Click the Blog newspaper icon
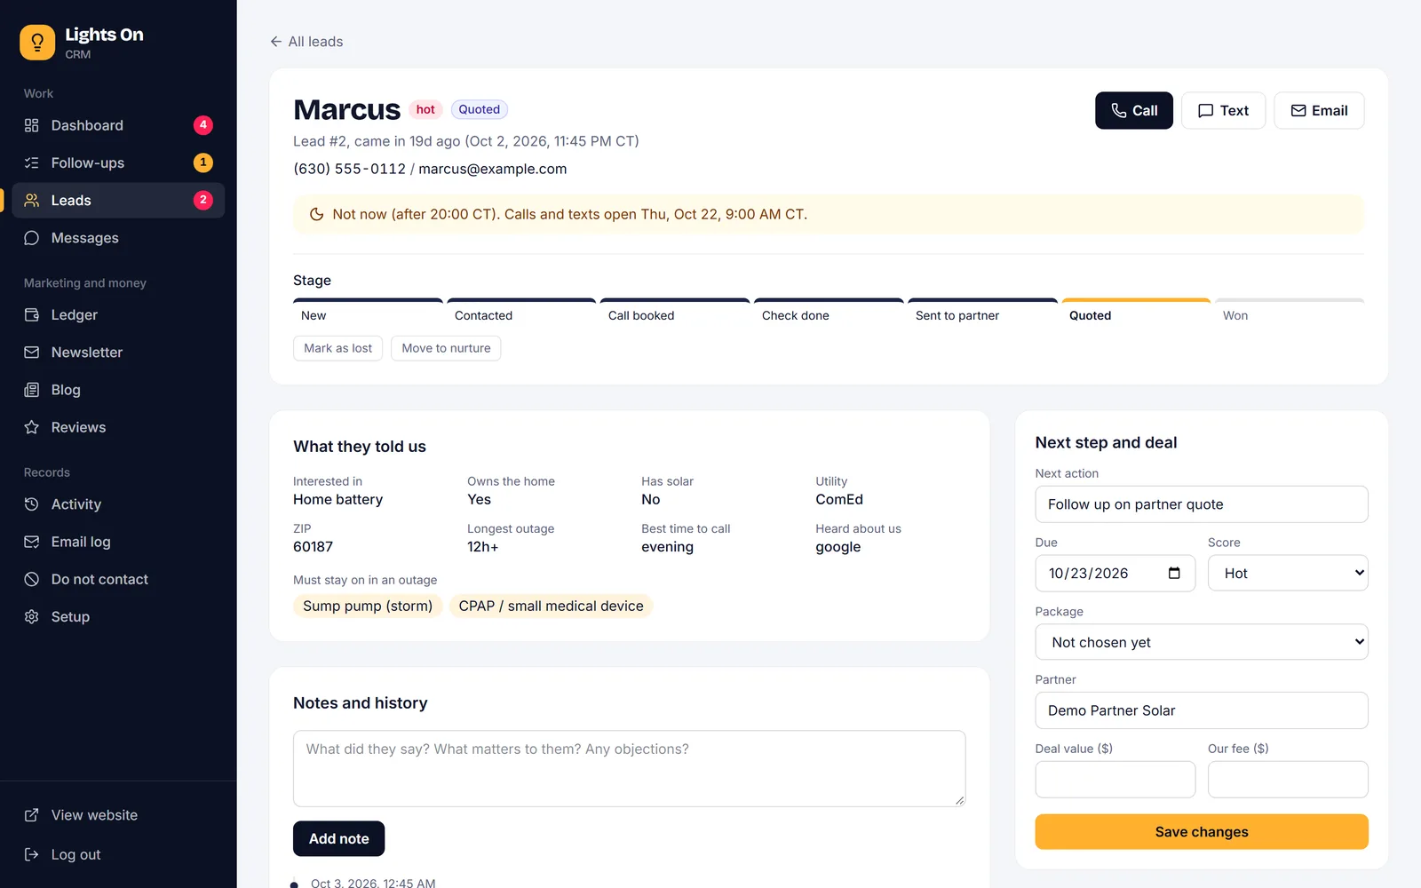This screenshot has width=1421, height=888. point(32,390)
